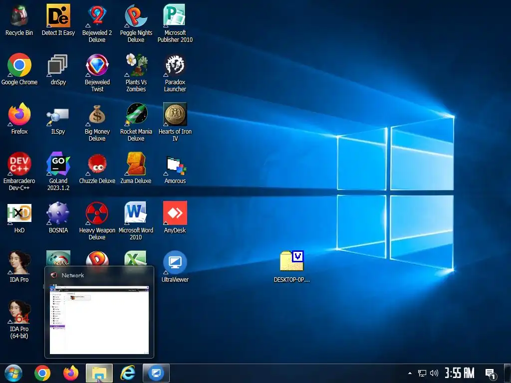This screenshot has width=511, height=383.
Task: Select the Bejeweled 2 Deluxe shortcut
Action: [x=97, y=23]
